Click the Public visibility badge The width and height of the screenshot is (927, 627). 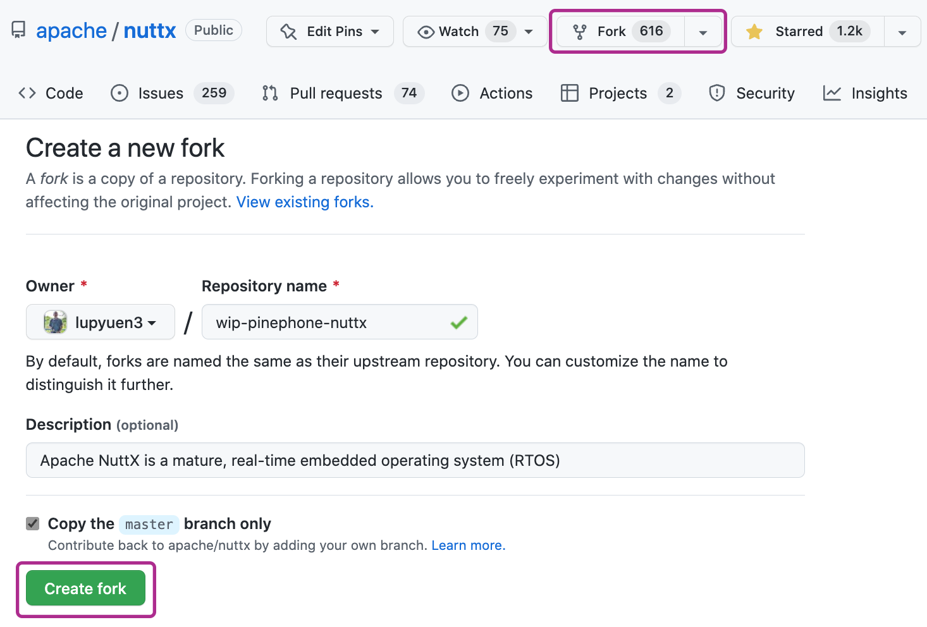[214, 30]
